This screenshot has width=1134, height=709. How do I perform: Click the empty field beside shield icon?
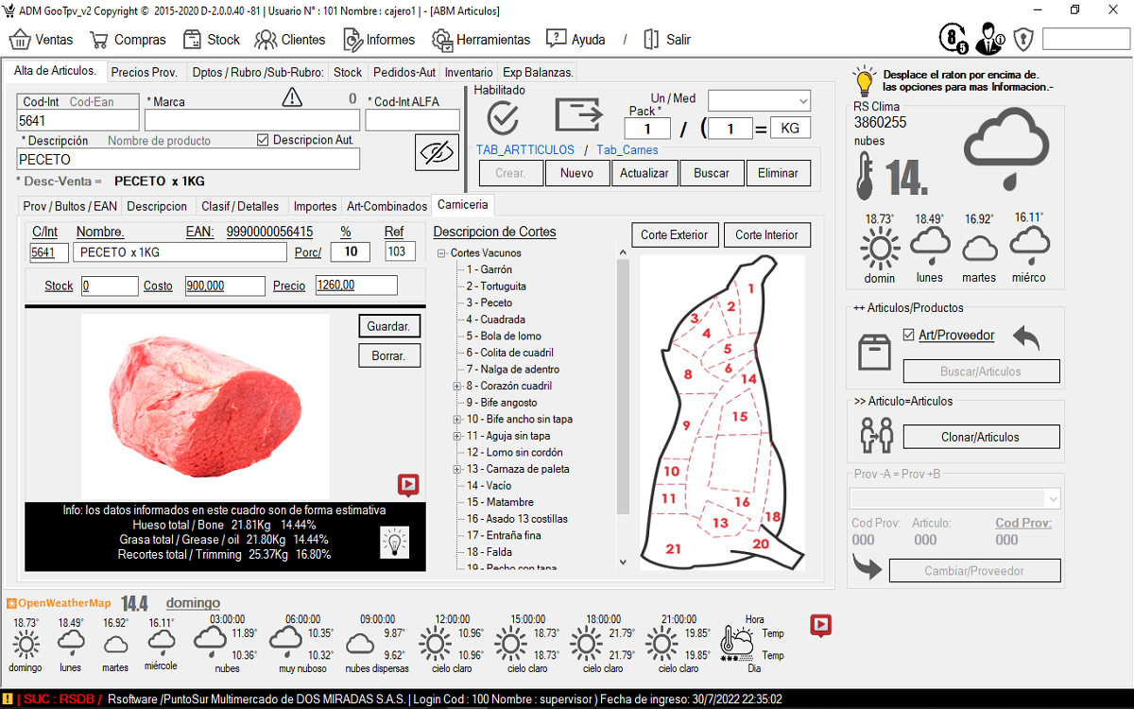click(x=1086, y=40)
